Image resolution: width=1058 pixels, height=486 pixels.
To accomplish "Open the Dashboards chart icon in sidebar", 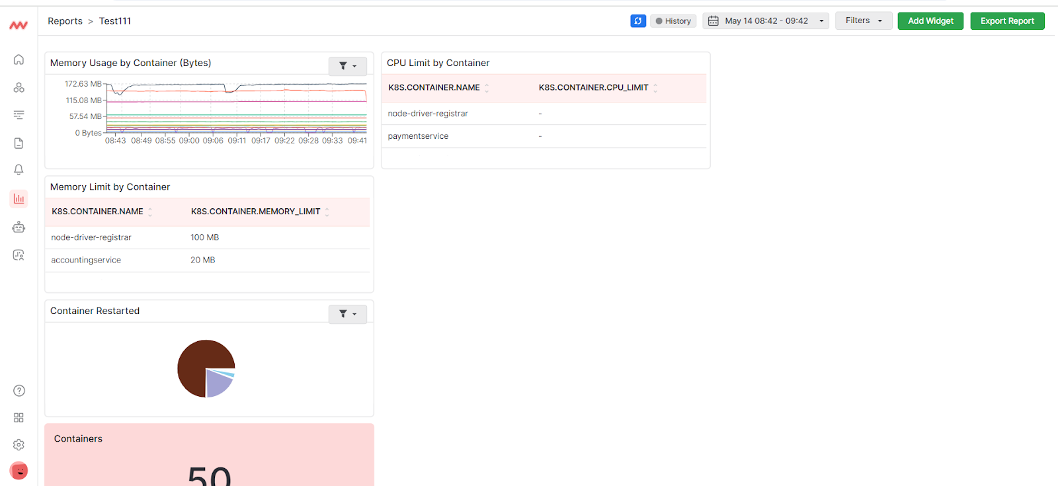I will [19, 198].
